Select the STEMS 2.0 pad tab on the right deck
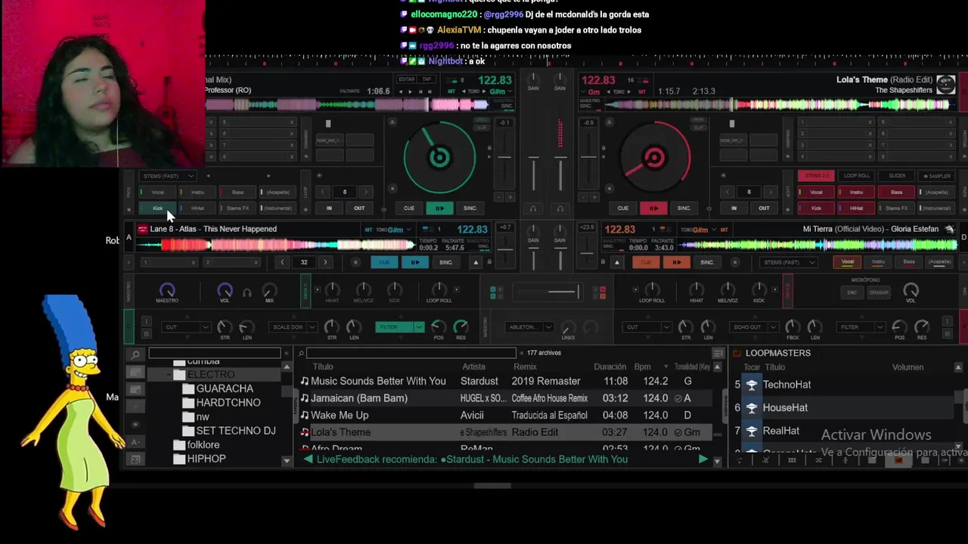Image resolution: width=968 pixels, height=544 pixels. (816, 175)
